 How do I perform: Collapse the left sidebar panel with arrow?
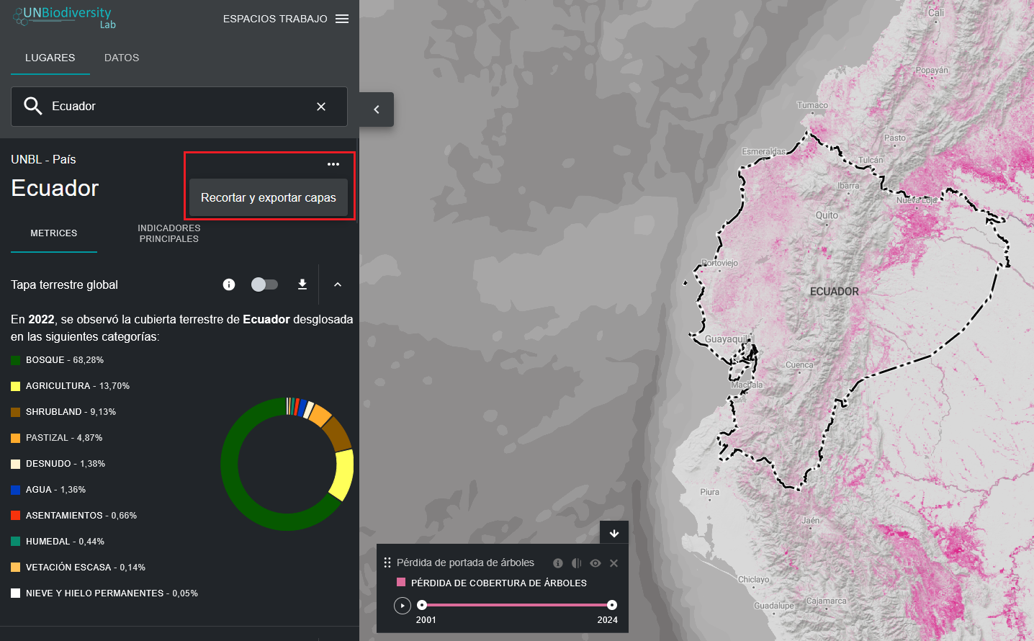[377, 109]
